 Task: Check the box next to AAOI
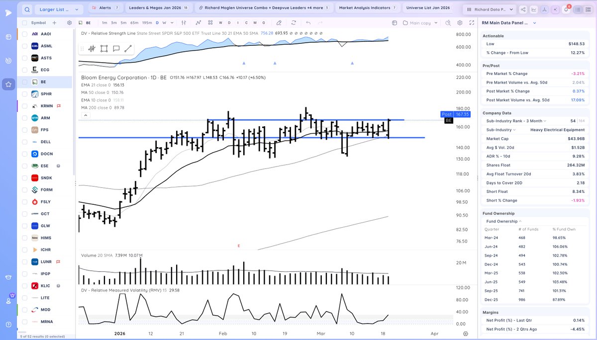coord(25,34)
